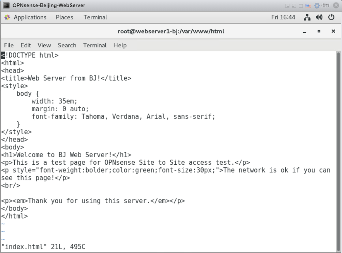The image size is (342, 253).
Task: Click the GNOME Applications foot icon
Action: [x=7, y=17]
